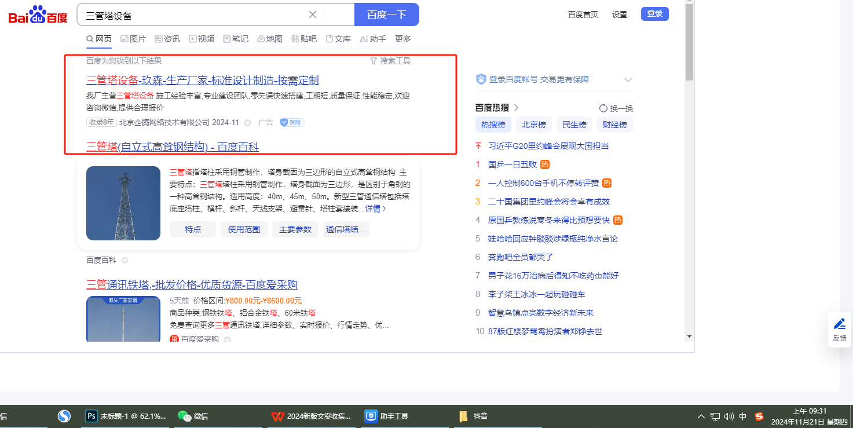Image resolution: width=853 pixels, height=428 pixels.
Task: Open the 三管塔 百度百科 result link
Action: (172, 147)
